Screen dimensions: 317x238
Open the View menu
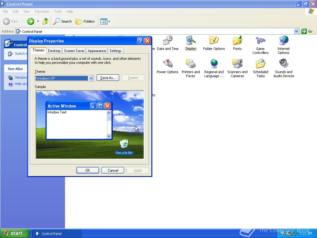[x=27, y=11]
